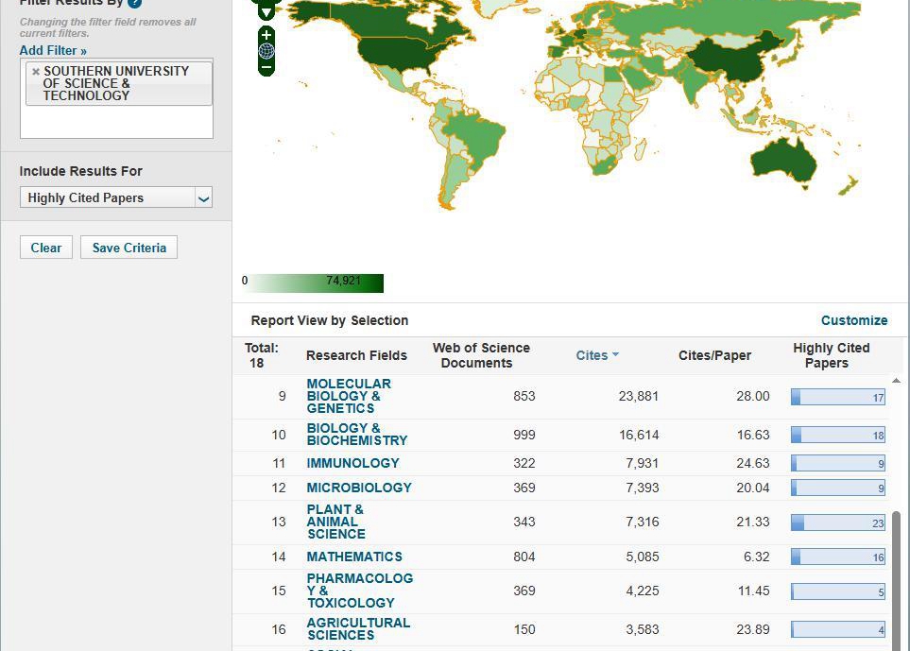Pan the map down with arrow

click(266, 12)
